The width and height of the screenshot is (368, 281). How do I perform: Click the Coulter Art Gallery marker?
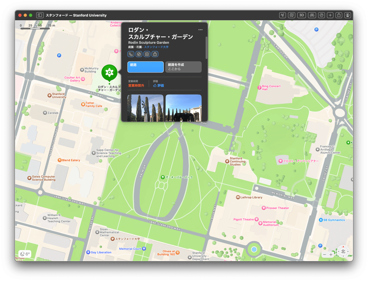83,79
